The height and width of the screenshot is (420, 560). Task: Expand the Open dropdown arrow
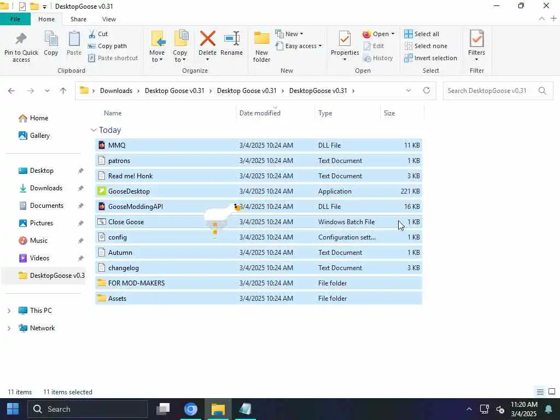pos(393,34)
